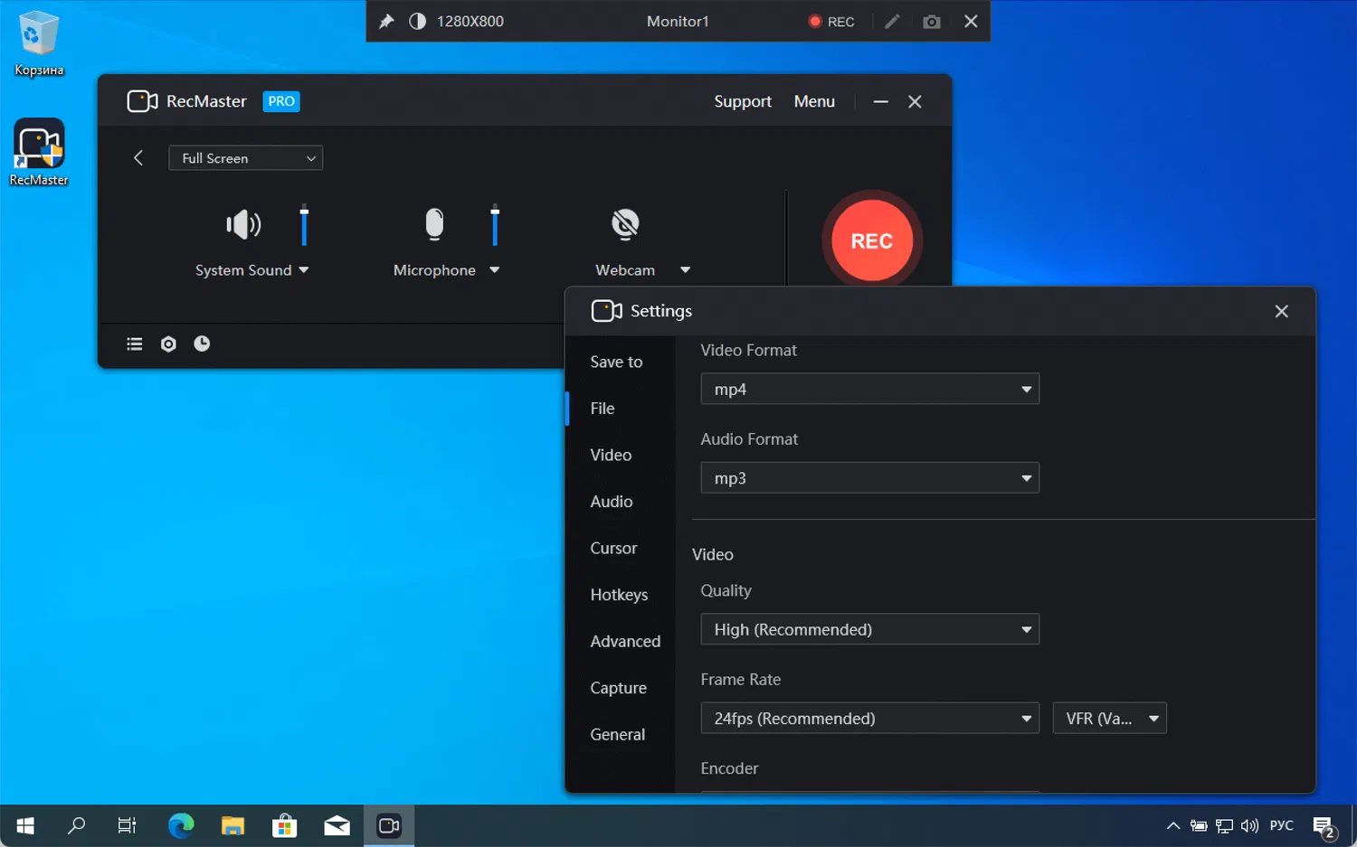1357x847 pixels.
Task: Mute System Sound by clicking its speaker icon
Action: [x=242, y=224]
